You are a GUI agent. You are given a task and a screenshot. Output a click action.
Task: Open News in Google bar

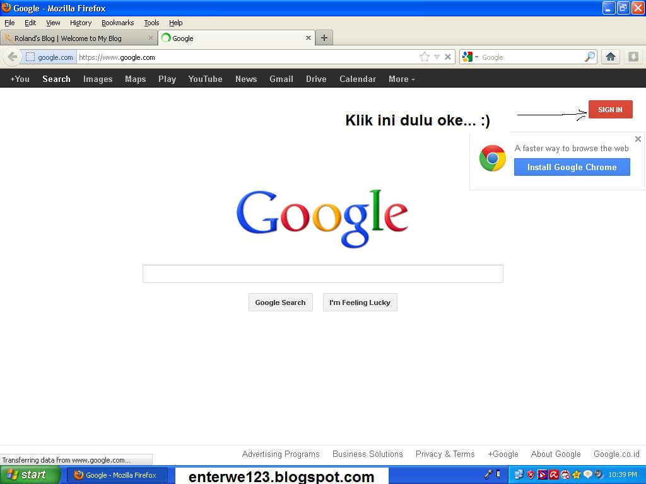point(246,79)
